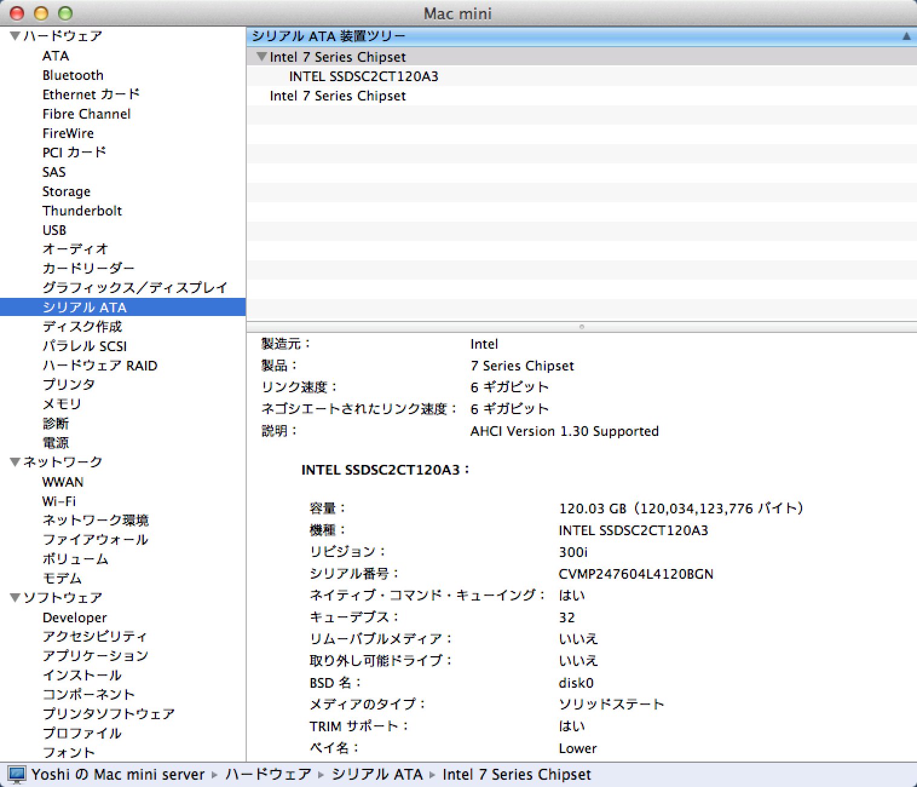The height and width of the screenshot is (787, 917).
Task: Select アプリケーション entry
Action: (95, 656)
